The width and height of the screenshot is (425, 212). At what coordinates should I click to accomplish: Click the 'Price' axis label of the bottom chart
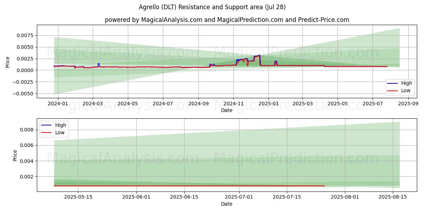[x=15, y=155]
